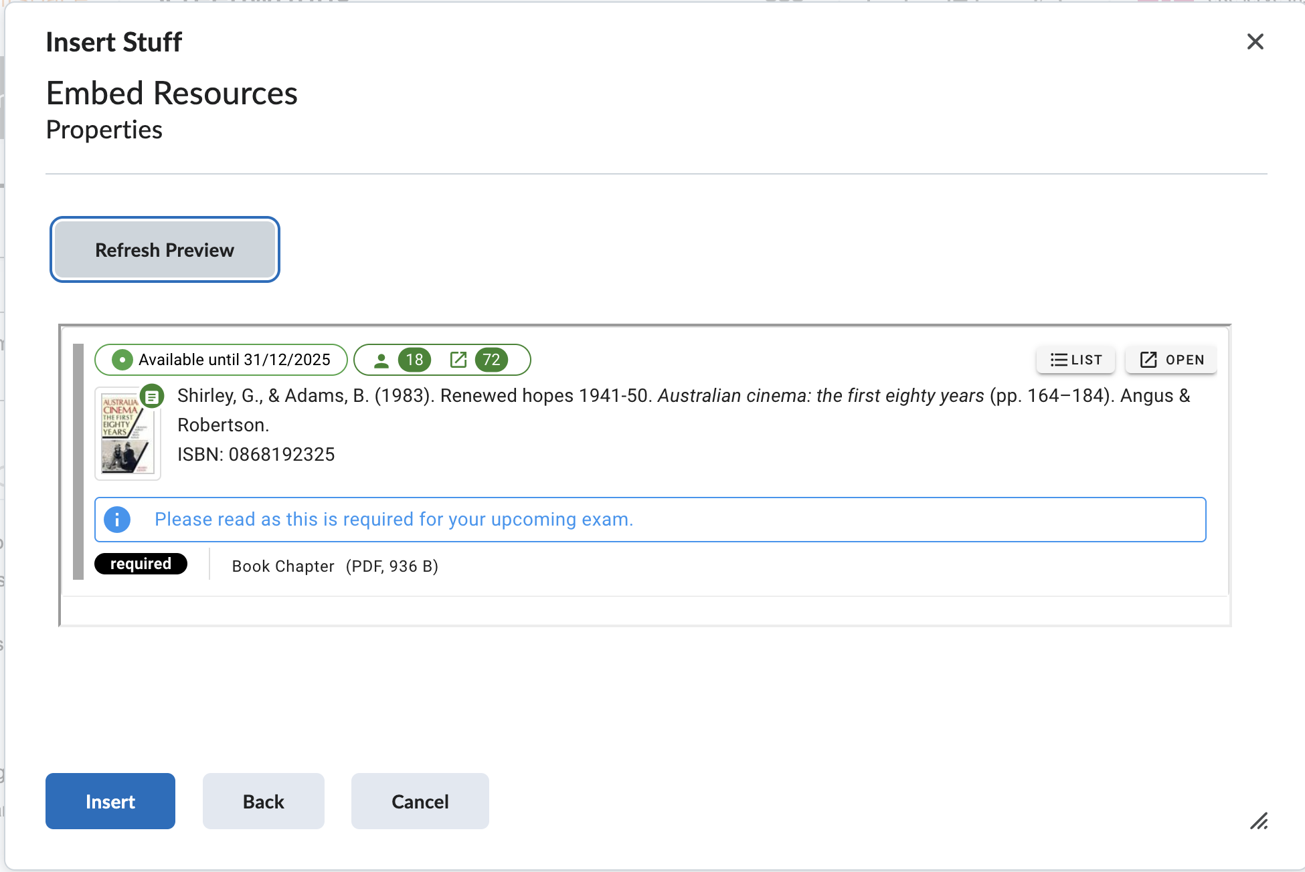Click the external-link icon beside count 72
1305x872 pixels.
coord(458,360)
